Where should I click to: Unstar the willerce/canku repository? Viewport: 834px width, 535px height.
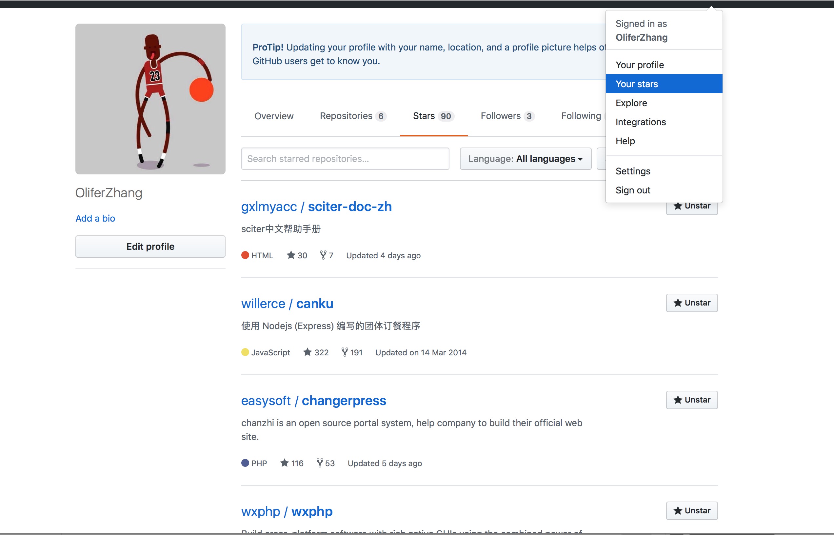pos(692,303)
